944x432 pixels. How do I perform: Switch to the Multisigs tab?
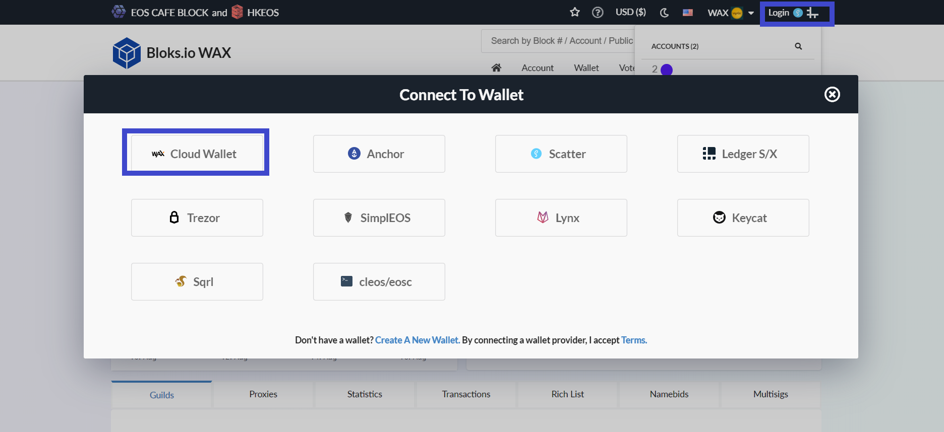771,394
